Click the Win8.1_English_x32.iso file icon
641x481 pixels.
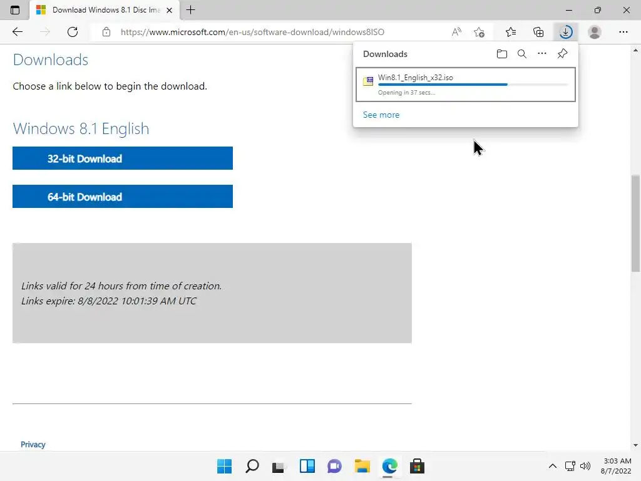(x=368, y=81)
